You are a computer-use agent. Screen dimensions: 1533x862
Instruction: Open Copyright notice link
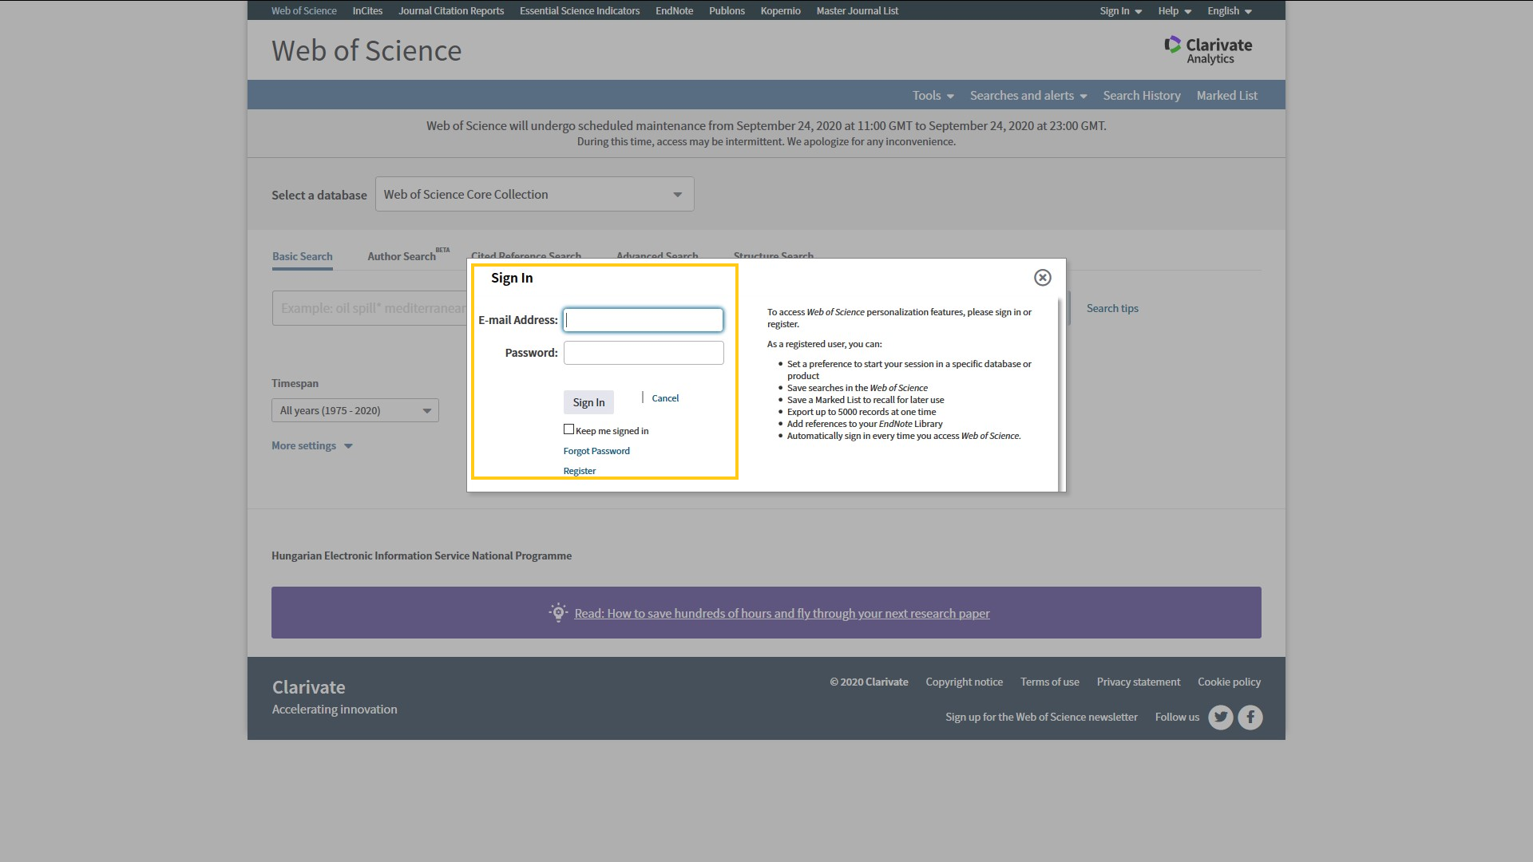[964, 682]
